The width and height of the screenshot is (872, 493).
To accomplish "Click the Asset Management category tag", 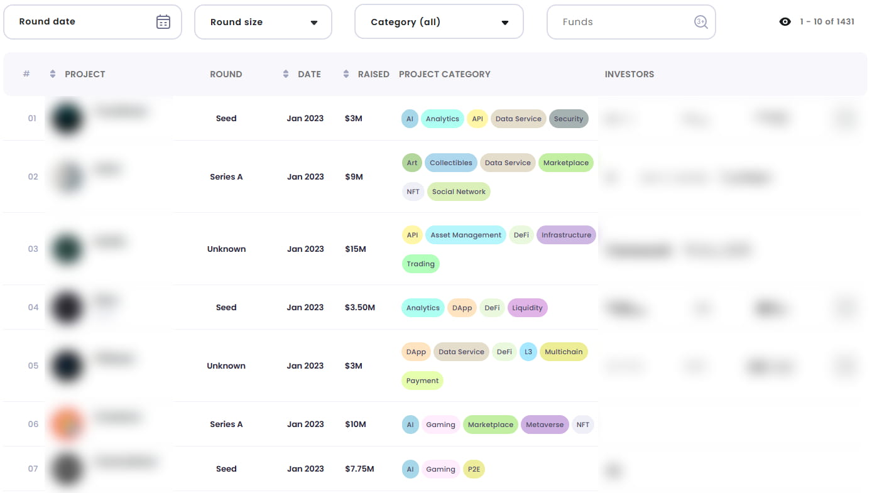I will pos(466,235).
